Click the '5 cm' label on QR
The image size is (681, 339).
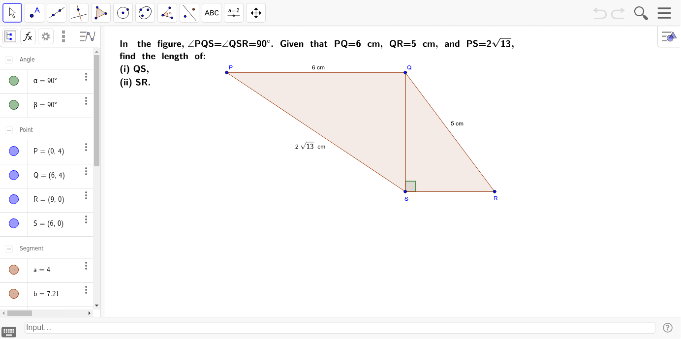[x=457, y=123]
